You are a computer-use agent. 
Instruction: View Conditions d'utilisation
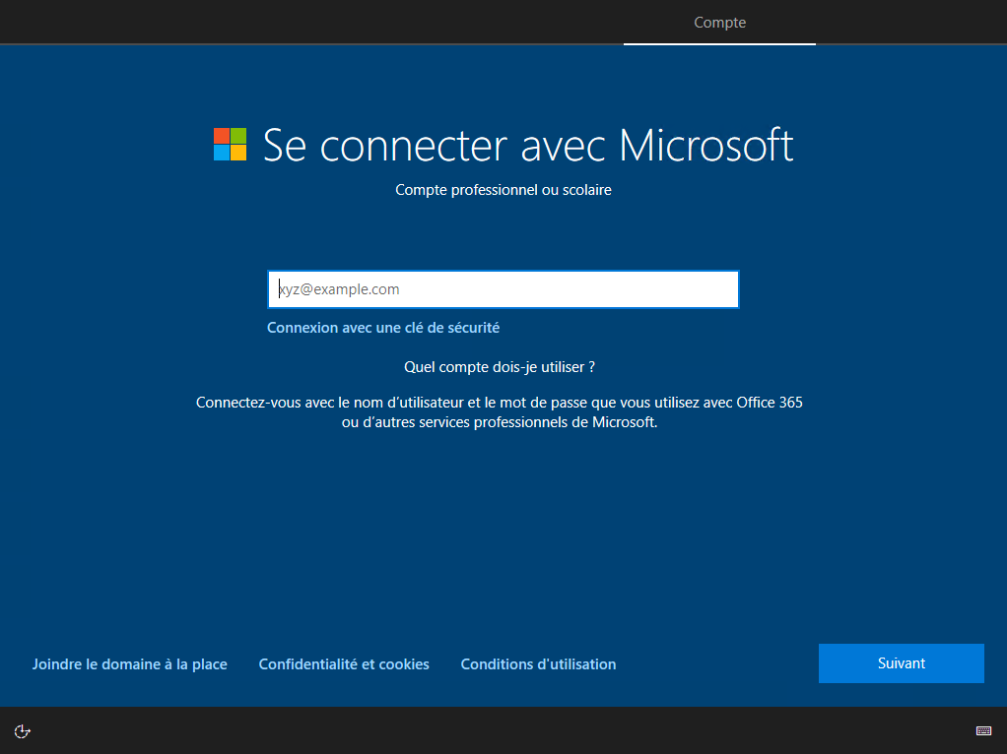click(x=538, y=664)
